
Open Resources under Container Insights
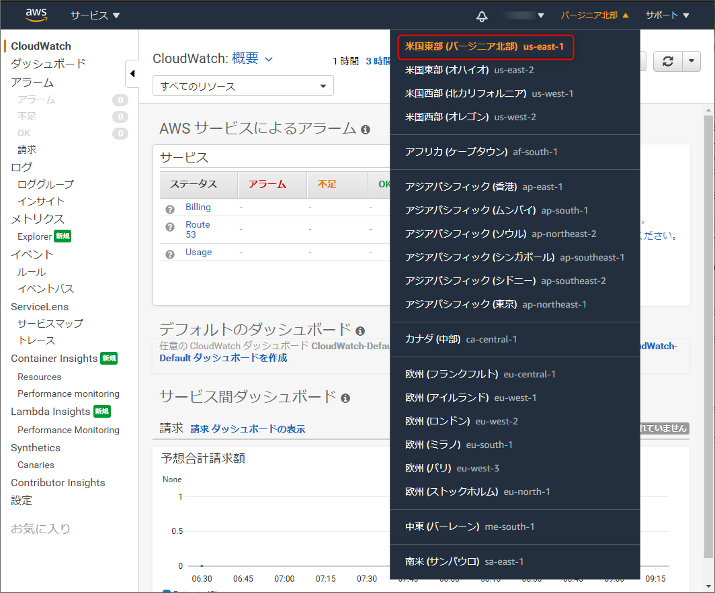coord(39,377)
